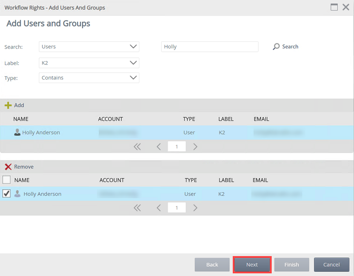Click the Next button

coord(252,264)
